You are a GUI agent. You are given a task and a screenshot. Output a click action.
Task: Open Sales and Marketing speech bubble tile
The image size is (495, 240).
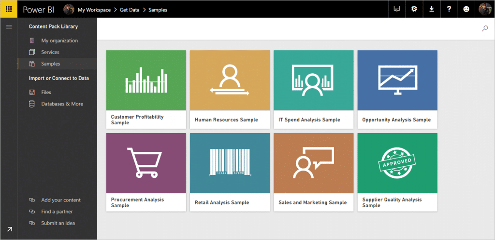[313, 163]
